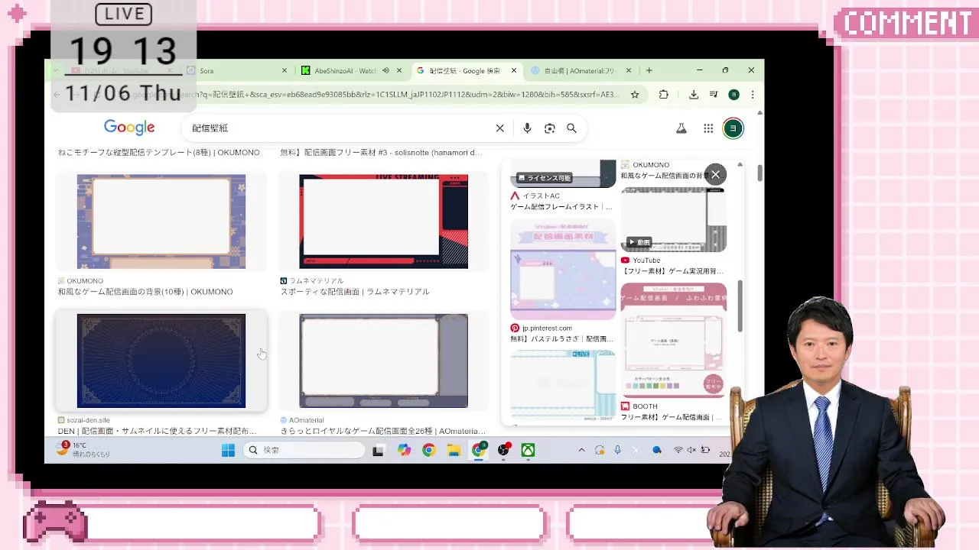The width and height of the screenshot is (979, 550).
Task: Open link スポーティな配信画面 | ラムネマテリアル
Action: pos(355,292)
